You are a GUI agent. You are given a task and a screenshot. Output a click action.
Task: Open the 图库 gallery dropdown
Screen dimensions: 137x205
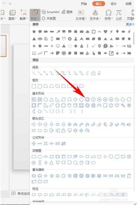13,15
